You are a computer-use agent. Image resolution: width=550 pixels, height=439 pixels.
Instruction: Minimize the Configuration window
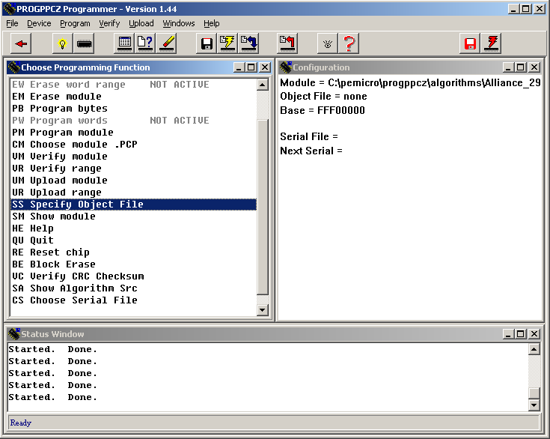click(509, 67)
